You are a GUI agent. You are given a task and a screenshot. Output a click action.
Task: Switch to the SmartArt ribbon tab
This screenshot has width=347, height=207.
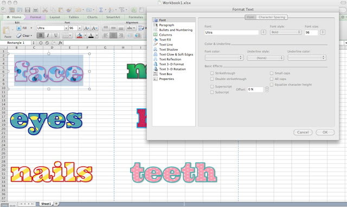pyautogui.click(x=113, y=17)
